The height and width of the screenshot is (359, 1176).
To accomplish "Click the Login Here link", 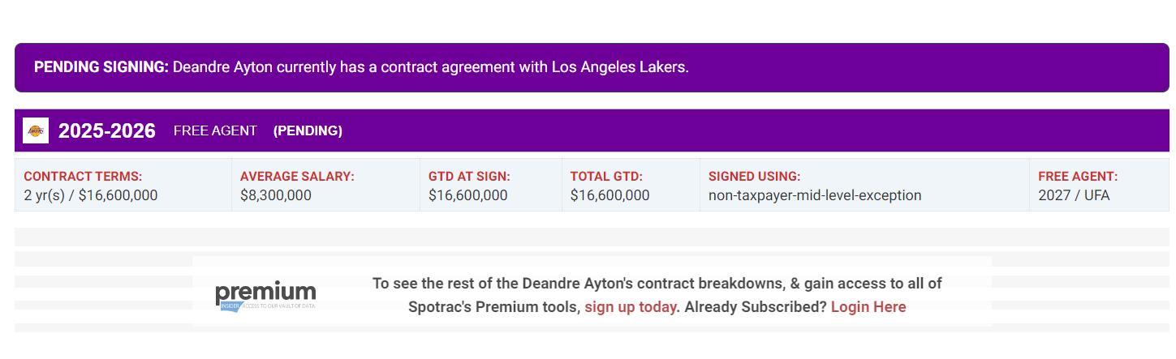I will point(868,307).
